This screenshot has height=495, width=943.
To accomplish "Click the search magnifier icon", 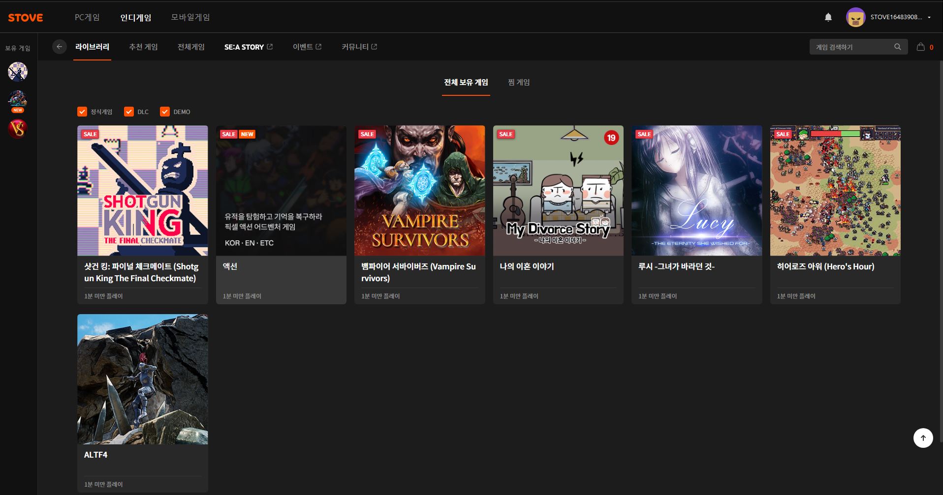I will [x=897, y=47].
